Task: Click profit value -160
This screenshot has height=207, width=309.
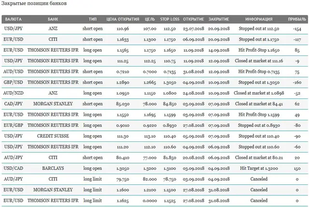Action: pos(297,83)
